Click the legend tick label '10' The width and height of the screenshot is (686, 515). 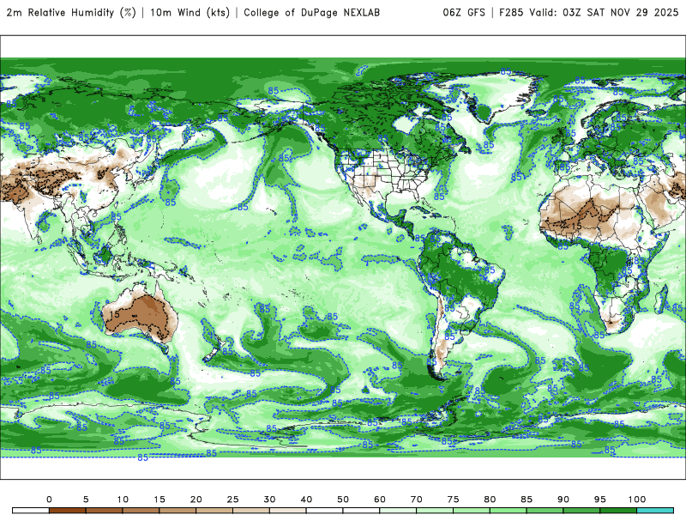coord(123,500)
